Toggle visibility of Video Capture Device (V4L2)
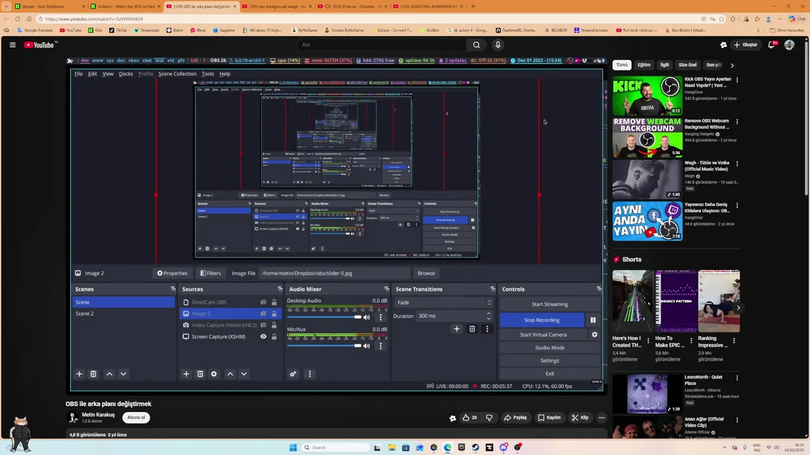This screenshot has height=455, width=810. [263, 325]
